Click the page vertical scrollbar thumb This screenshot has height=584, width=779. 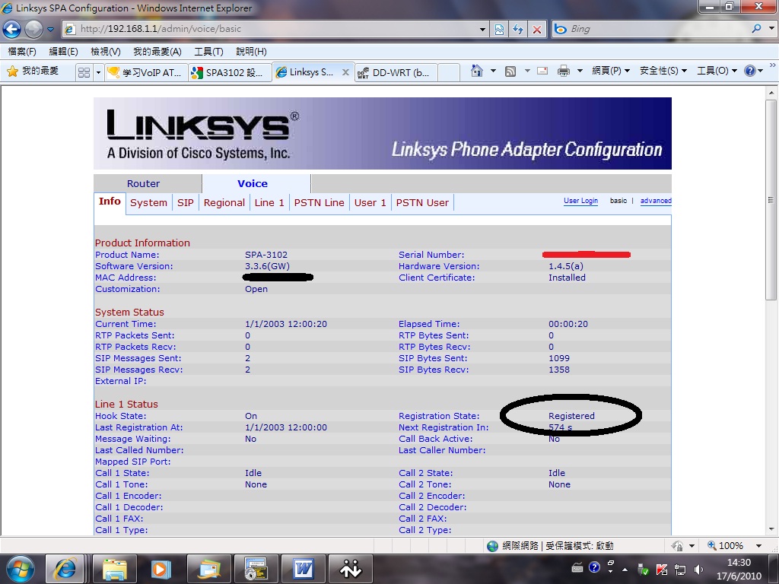[771, 200]
